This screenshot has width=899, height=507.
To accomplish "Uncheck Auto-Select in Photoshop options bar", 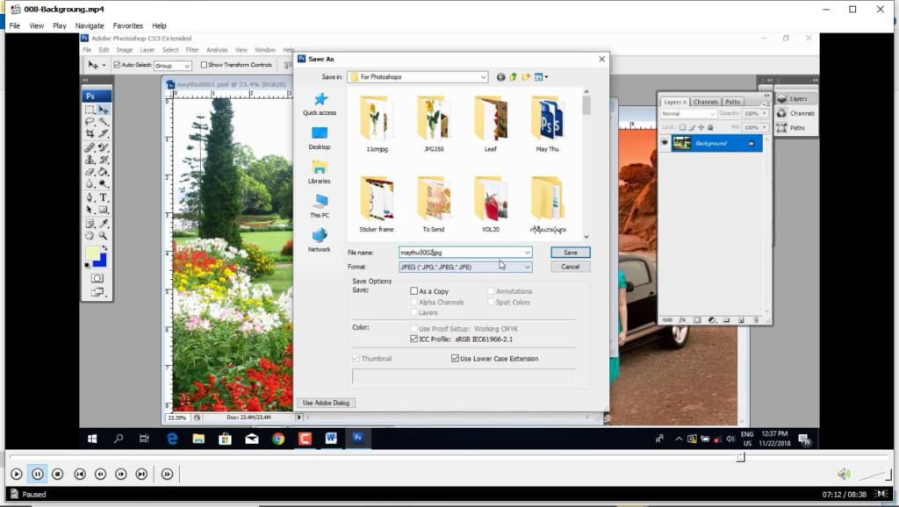I will 117,65.
